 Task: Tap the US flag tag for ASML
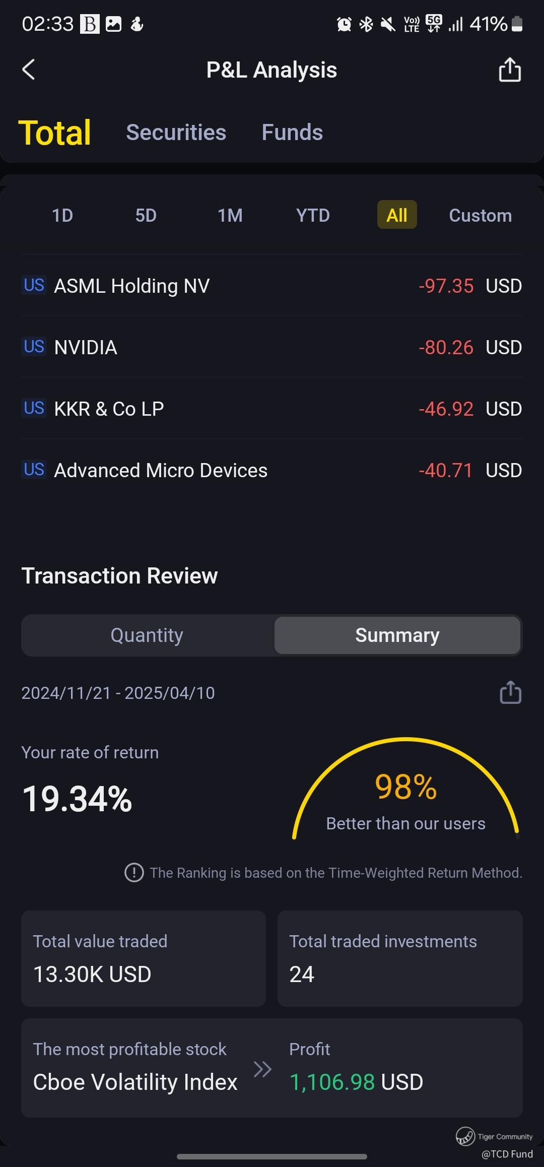34,285
